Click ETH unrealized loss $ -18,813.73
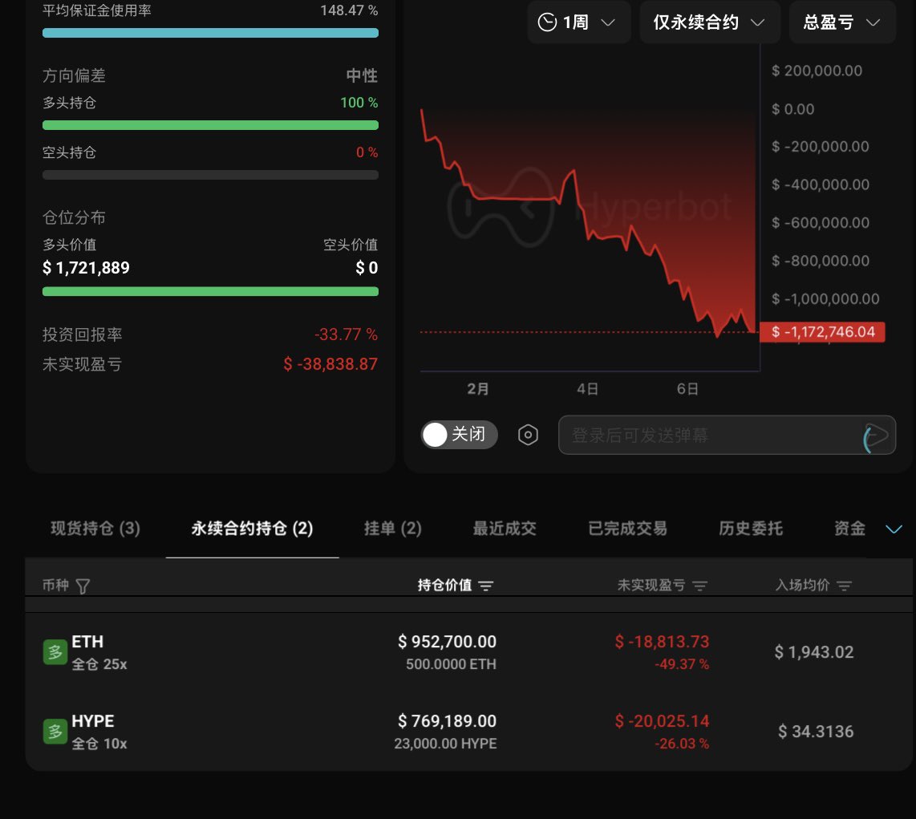Screen dimensions: 916x819 pyautogui.click(x=662, y=642)
